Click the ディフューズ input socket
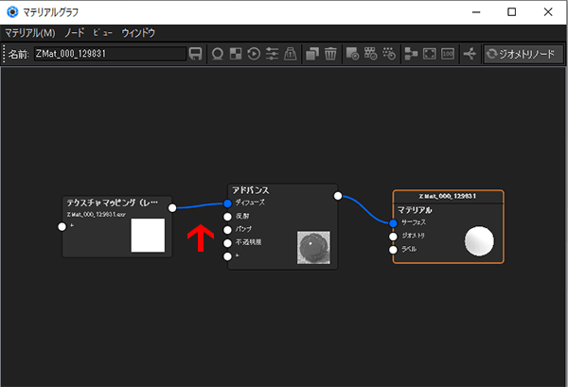The width and height of the screenshot is (568, 387). point(227,202)
